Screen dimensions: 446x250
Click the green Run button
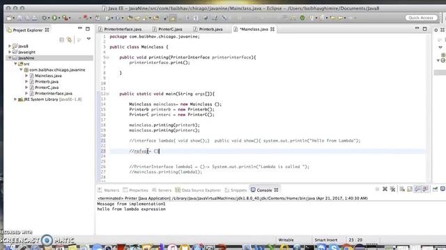(54, 18)
